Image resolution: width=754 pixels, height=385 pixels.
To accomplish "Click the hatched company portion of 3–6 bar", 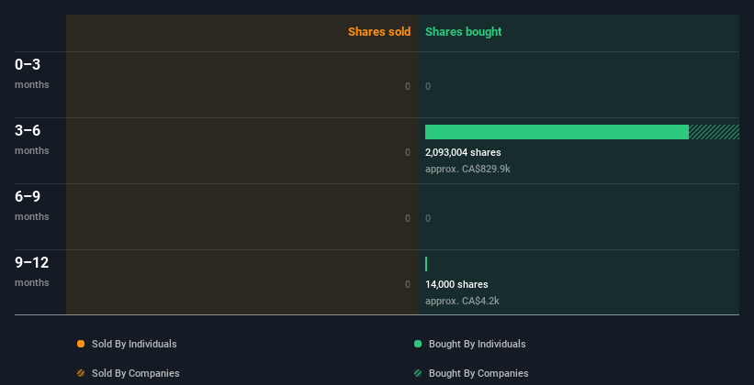I will tap(714, 132).
